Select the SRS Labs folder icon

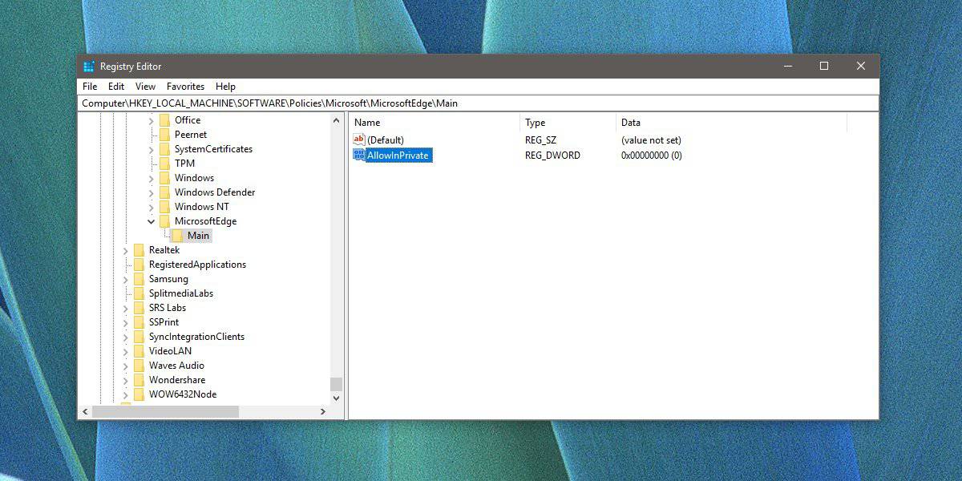(139, 308)
